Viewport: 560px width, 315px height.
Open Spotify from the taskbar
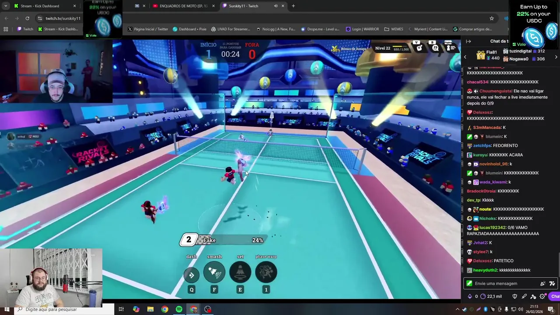pyautogui.click(x=179, y=309)
